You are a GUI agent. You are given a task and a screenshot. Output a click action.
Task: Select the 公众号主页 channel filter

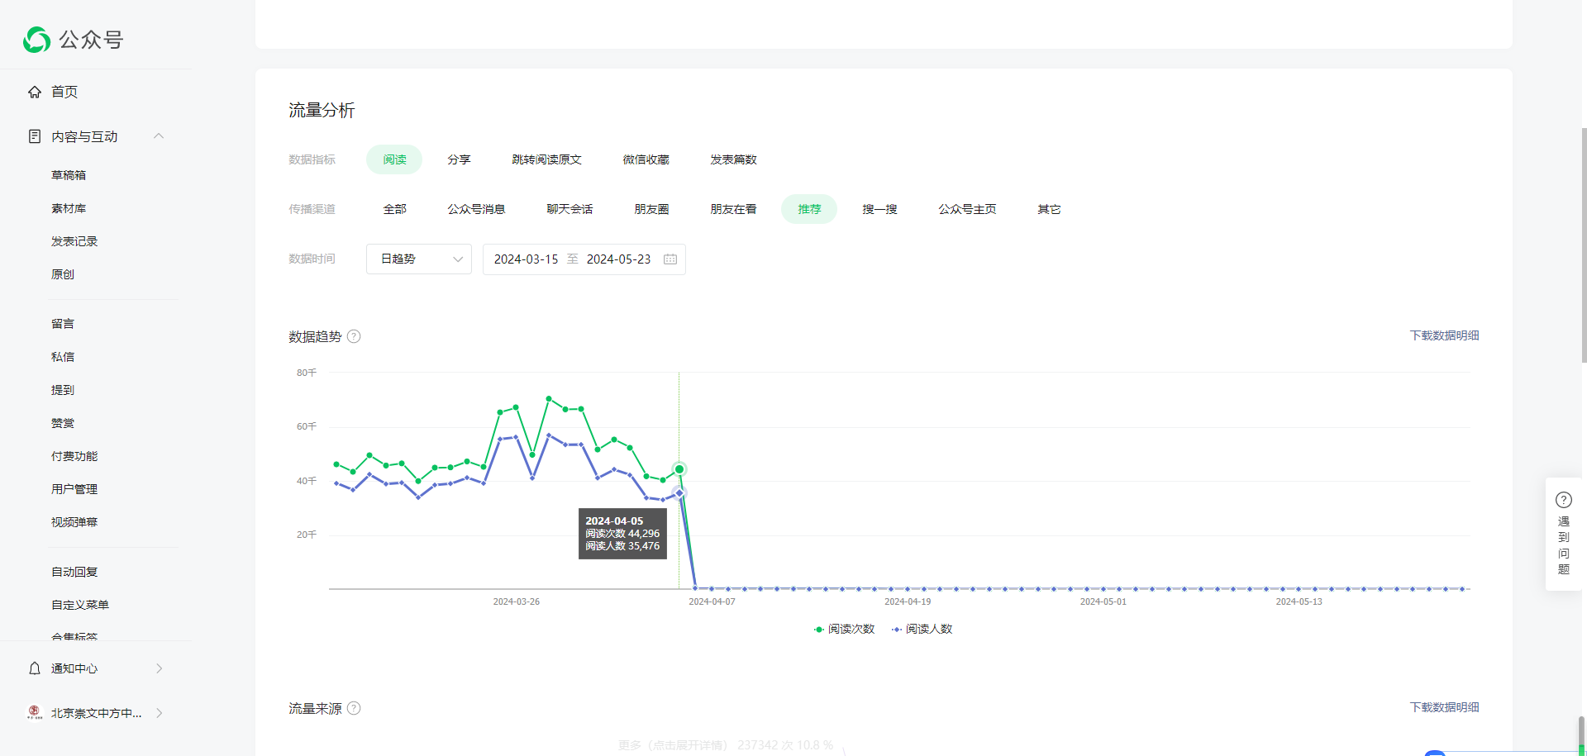click(967, 209)
